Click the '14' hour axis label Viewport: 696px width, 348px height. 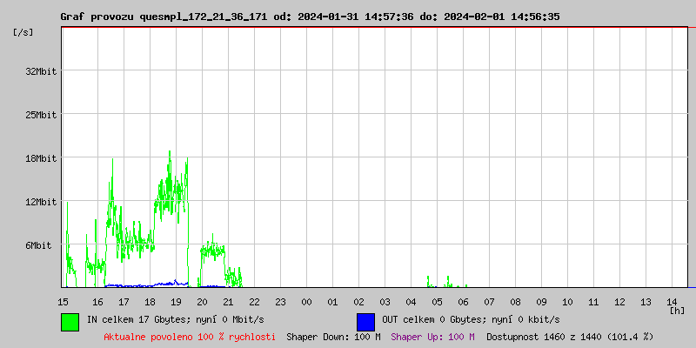(672, 302)
